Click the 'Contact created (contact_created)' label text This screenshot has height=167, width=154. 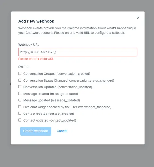click(49, 114)
